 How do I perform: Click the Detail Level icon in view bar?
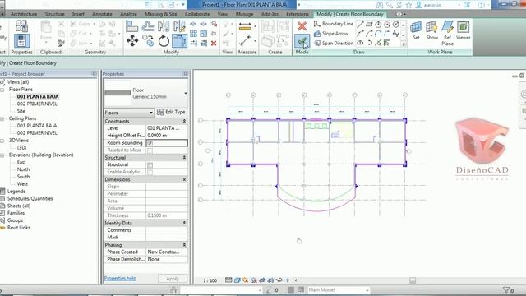tap(228, 280)
